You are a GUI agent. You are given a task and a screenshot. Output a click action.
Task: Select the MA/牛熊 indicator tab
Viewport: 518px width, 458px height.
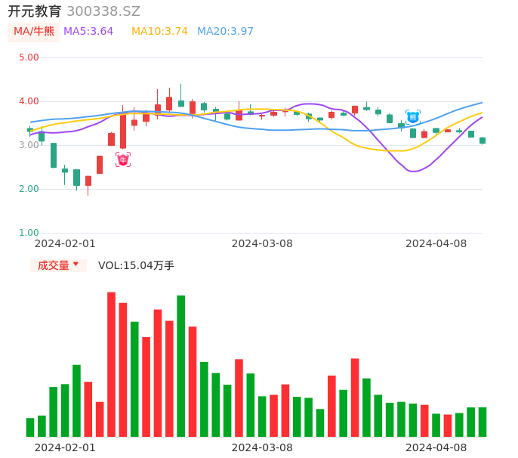34,32
